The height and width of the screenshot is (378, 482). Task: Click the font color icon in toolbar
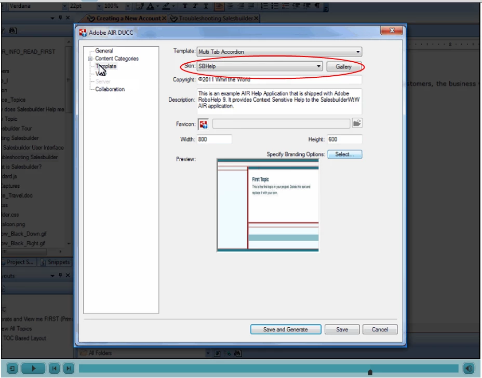150,6
